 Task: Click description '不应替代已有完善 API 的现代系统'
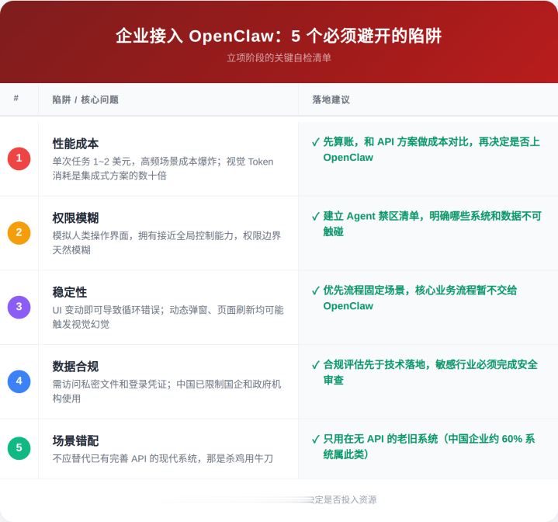click(x=163, y=458)
